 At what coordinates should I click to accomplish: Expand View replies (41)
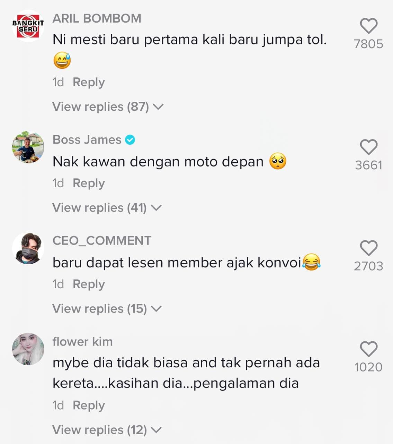(x=107, y=207)
